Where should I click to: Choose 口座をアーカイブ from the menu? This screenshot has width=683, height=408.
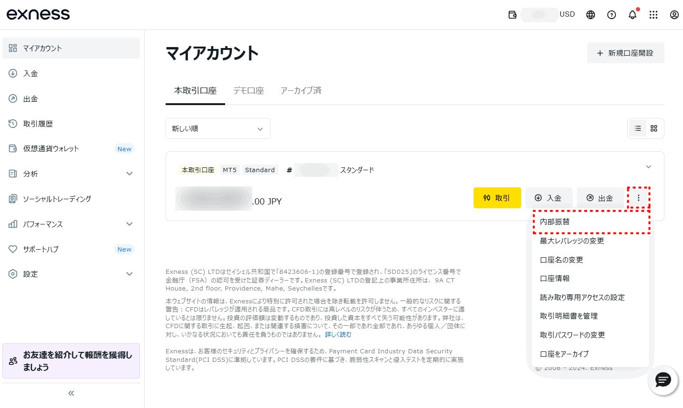click(591, 354)
